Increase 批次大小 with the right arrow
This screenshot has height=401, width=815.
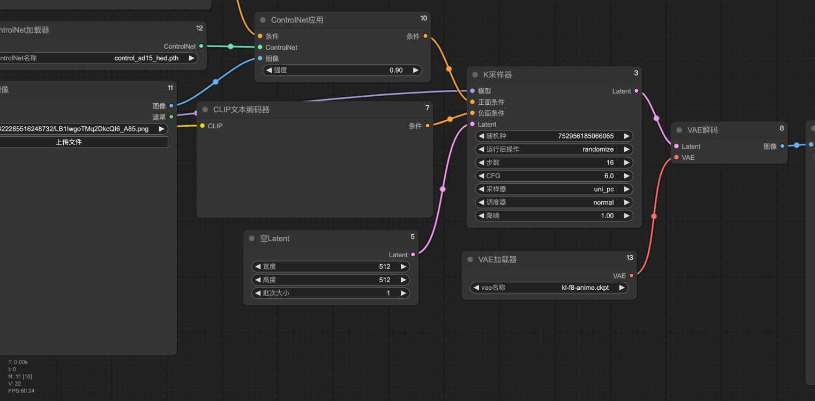[403, 293]
